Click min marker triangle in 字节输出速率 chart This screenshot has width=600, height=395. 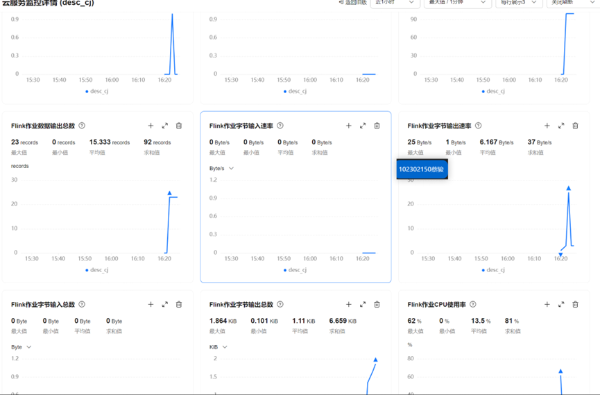(x=560, y=254)
